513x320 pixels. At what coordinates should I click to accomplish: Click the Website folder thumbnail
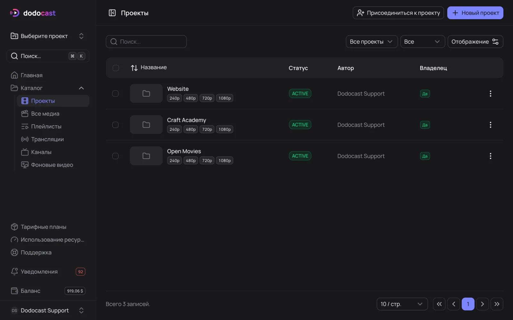146,93
